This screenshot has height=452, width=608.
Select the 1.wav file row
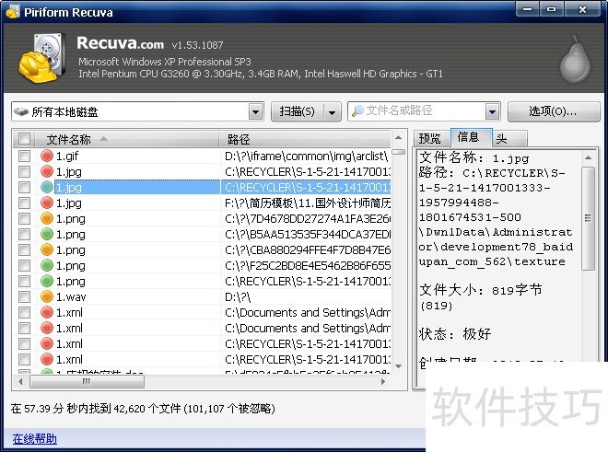click(202, 296)
